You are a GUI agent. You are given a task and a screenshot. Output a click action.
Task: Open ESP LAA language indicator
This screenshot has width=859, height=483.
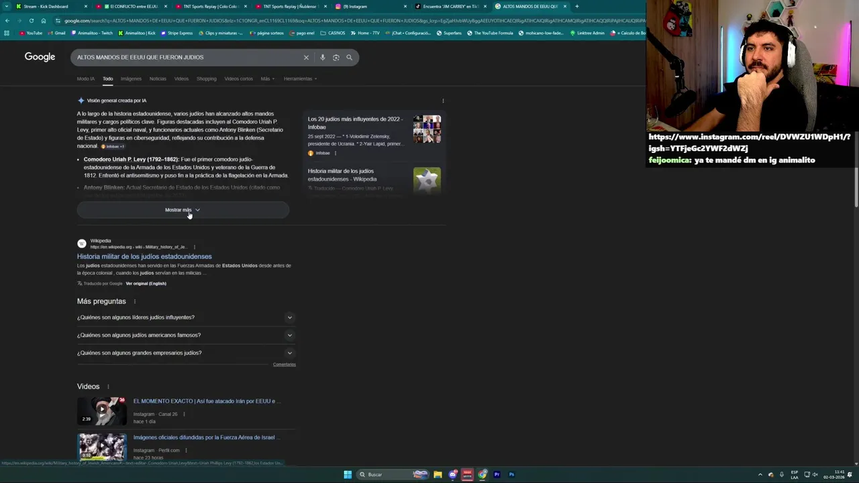[x=795, y=475]
